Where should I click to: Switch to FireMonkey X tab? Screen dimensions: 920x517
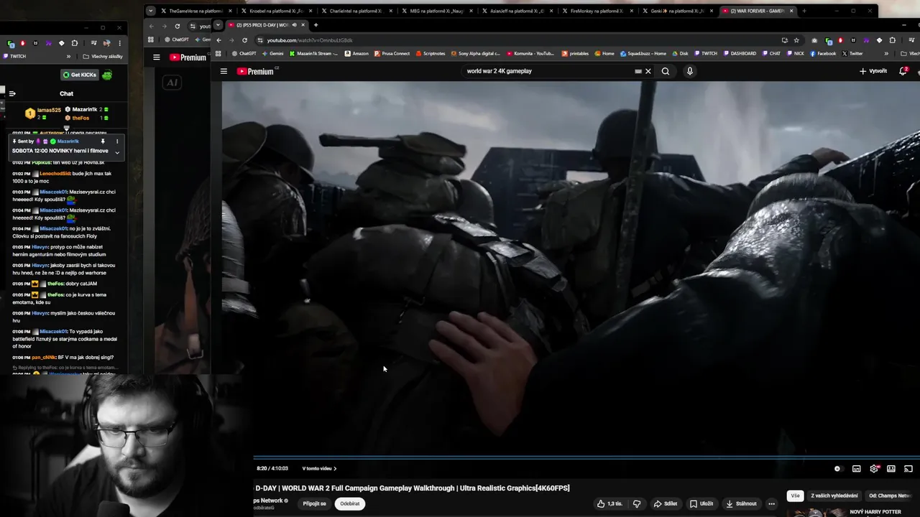click(x=596, y=11)
